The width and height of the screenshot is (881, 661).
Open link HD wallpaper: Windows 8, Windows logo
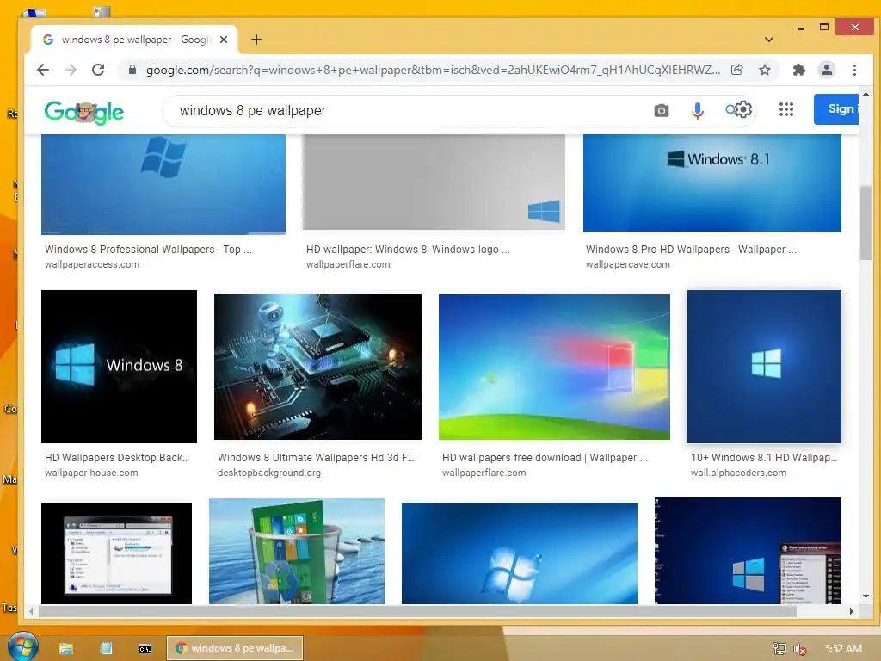click(x=408, y=249)
